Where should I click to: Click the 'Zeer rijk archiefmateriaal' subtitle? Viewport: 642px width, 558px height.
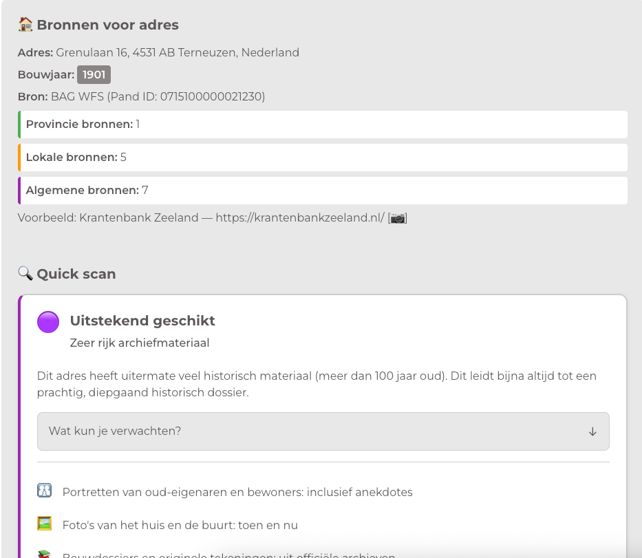pos(140,343)
